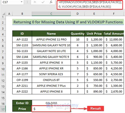Select cell ONEPLUS 8T
Viewport: 125px width, 113px height.
(51, 80)
